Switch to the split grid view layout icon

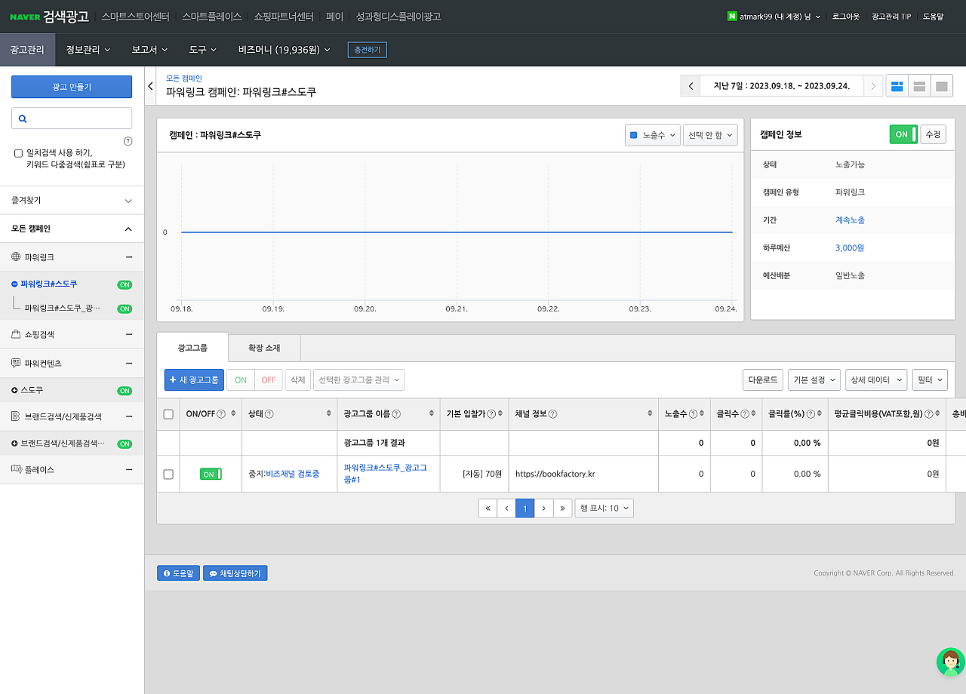coord(897,86)
